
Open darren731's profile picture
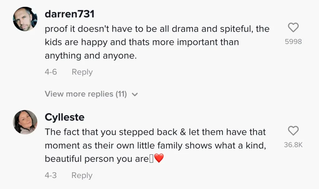point(25,19)
